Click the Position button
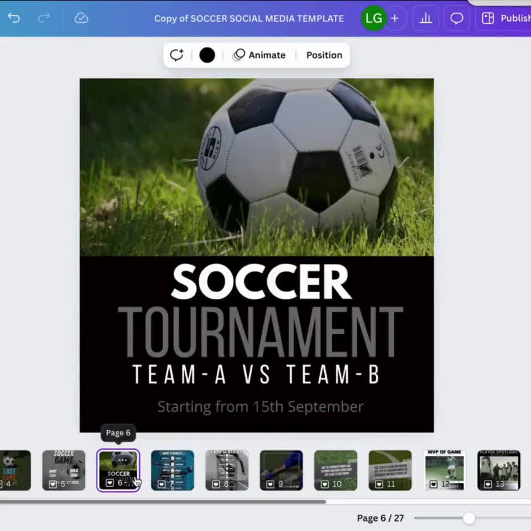531x531 pixels. click(324, 55)
